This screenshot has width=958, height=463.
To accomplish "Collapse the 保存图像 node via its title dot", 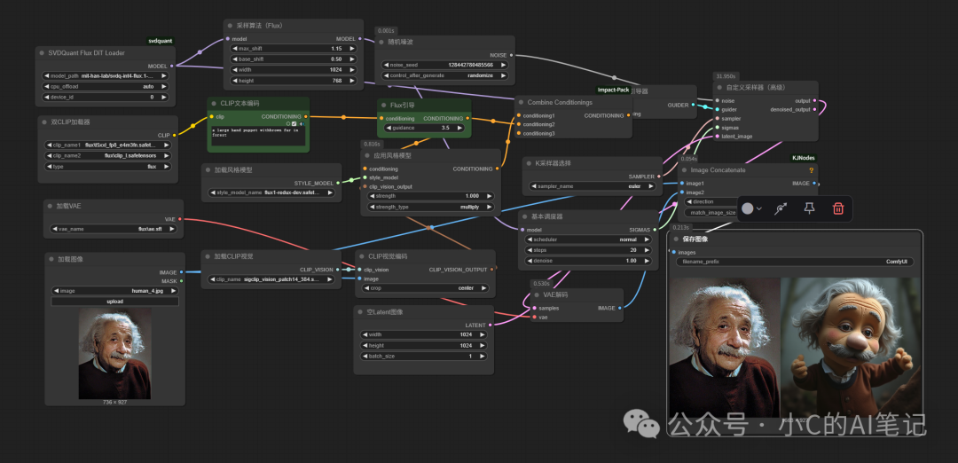I will click(674, 239).
